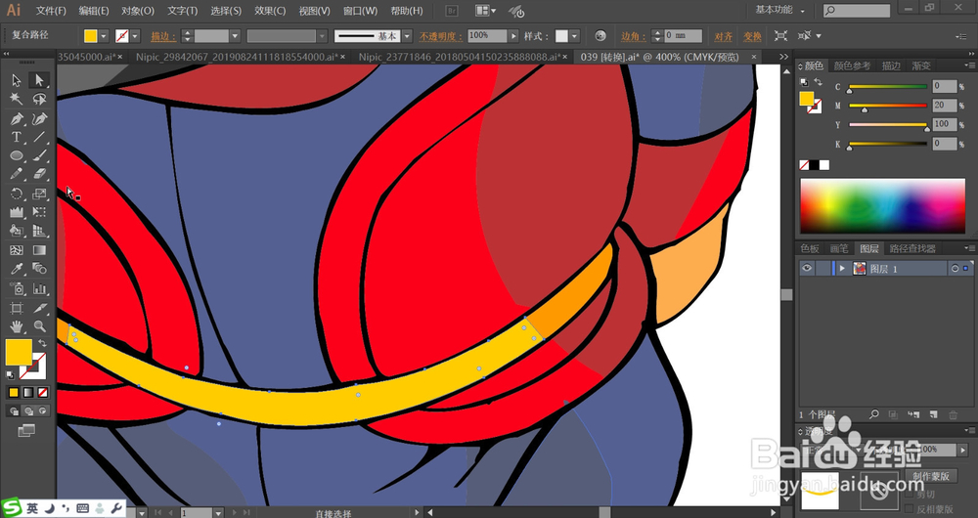Select the Hand tool

tap(17, 326)
